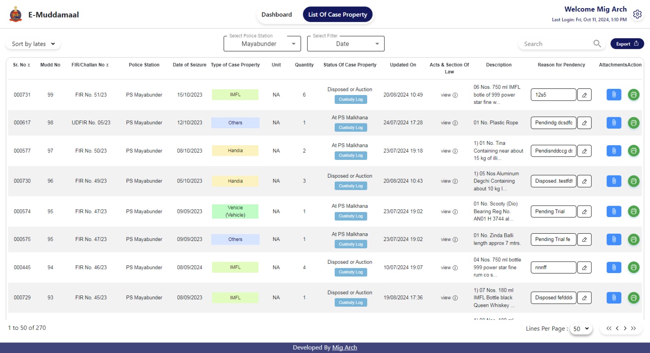Screen dimensions: 650x353
Task: Edit pendency reason for Sr. No 000617
Action: click(584, 123)
